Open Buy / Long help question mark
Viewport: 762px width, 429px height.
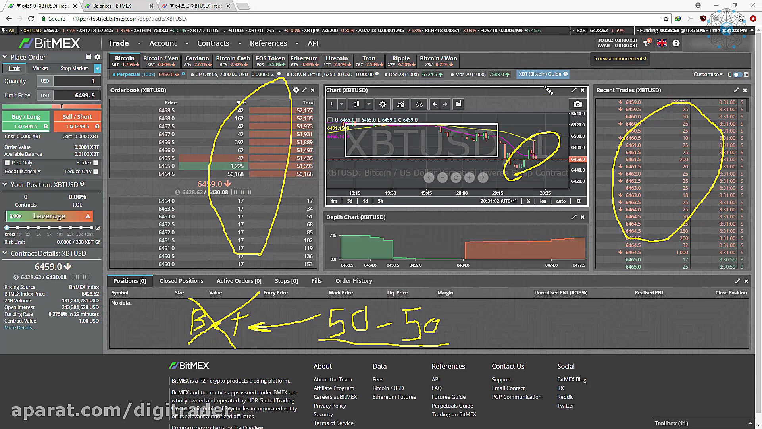pyautogui.click(x=46, y=126)
